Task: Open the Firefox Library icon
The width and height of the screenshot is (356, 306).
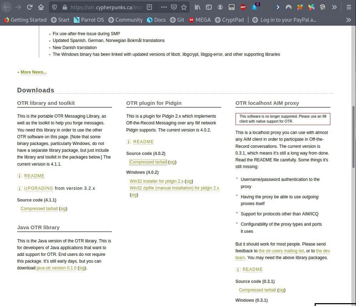Action: (x=197, y=7)
